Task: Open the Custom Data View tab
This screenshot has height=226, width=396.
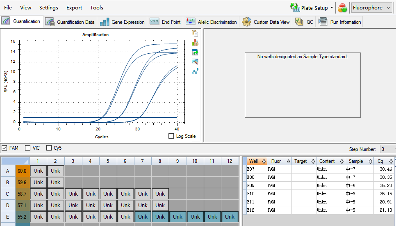Action: pos(266,22)
